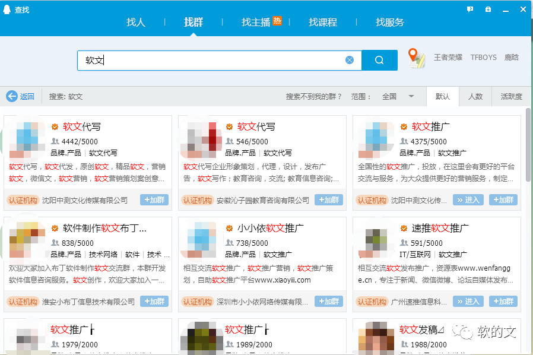The image size is (533, 355).
Task: Sort results by 人数
Action: click(x=475, y=97)
